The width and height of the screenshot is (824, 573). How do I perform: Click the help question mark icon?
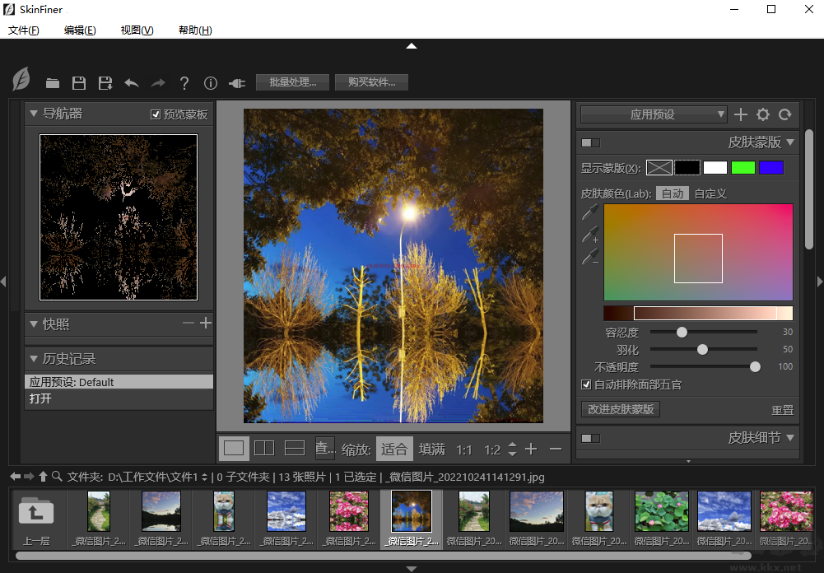[184, 83]
